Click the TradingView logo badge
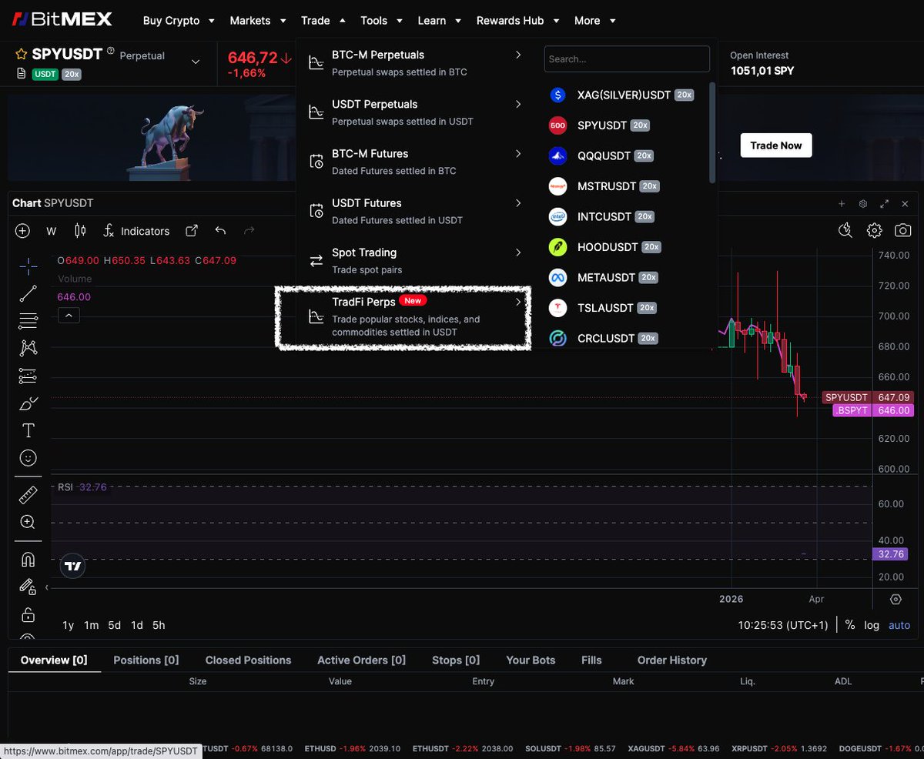The height and width of the screenshot is (759, 924). (x=72, y=566)
